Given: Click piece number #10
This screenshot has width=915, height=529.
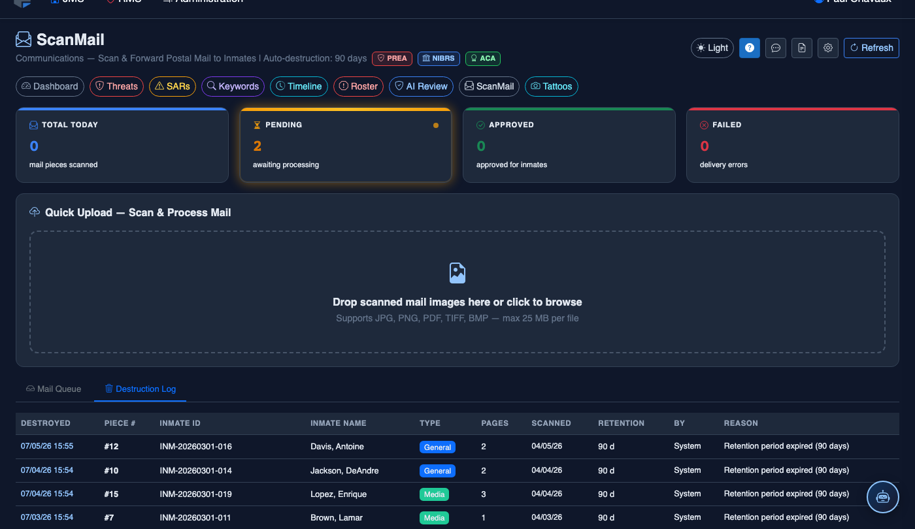Looking at the screenshot, I should coord(111,470).
